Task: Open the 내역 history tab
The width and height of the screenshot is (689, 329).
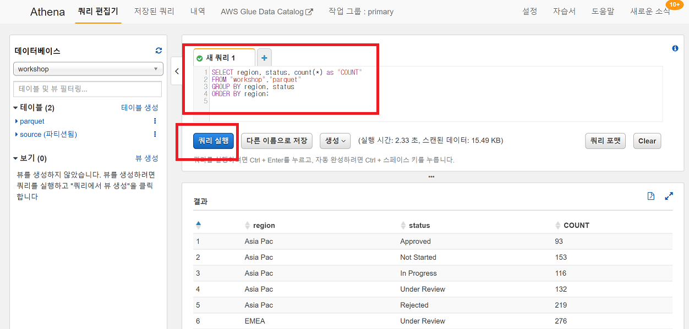Action: pos(198,12)
